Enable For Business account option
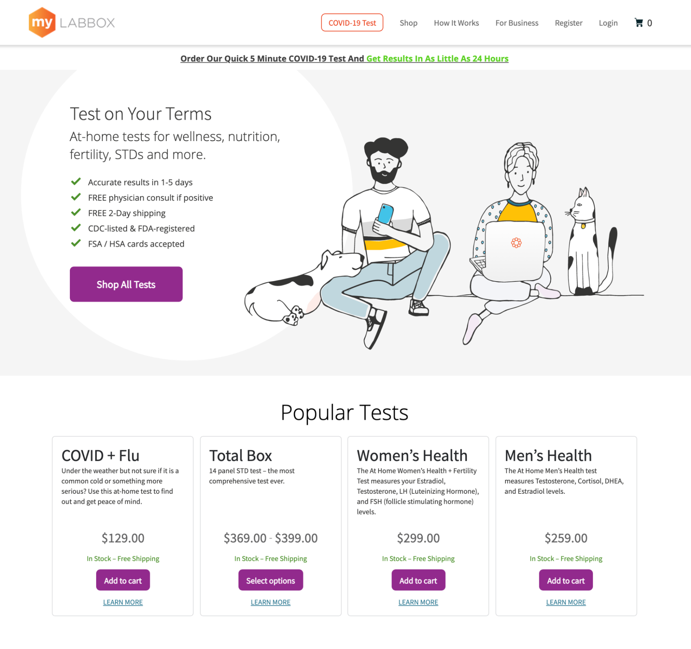Viewport: 691px width, 649px height. (516, 22)
